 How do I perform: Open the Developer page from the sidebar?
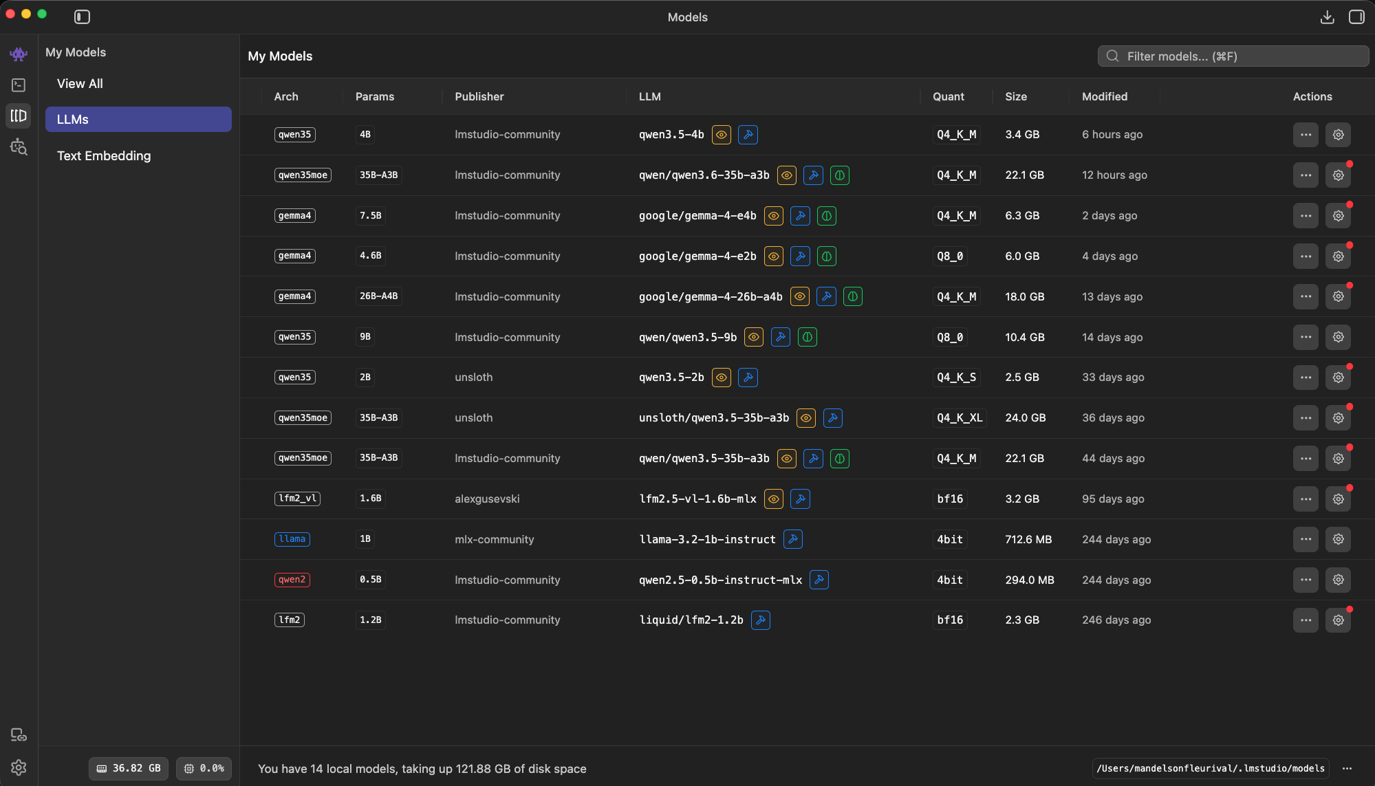[x=19, y=85]
